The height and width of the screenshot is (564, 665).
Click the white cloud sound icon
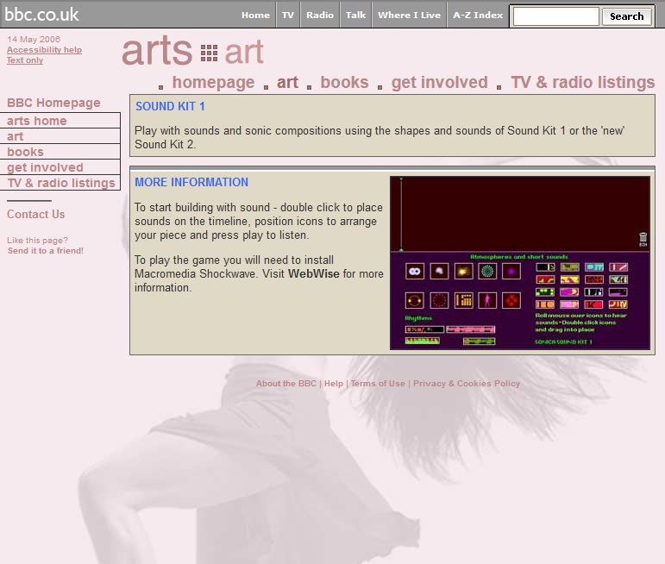tap(439, 271)
